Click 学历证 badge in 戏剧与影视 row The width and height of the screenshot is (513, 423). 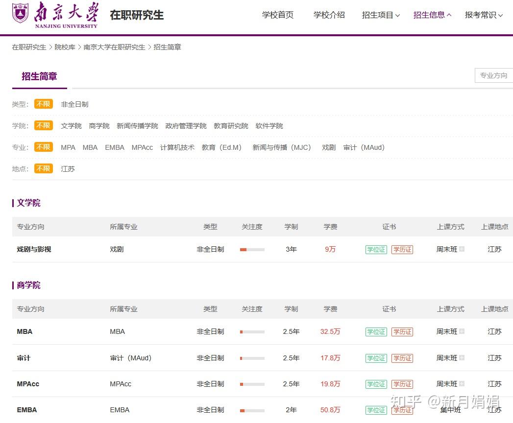point(402,249)
